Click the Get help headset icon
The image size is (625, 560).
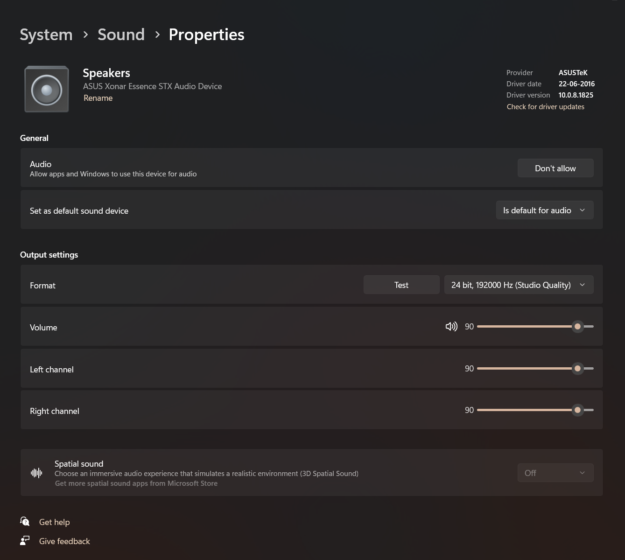pos(25,521)
